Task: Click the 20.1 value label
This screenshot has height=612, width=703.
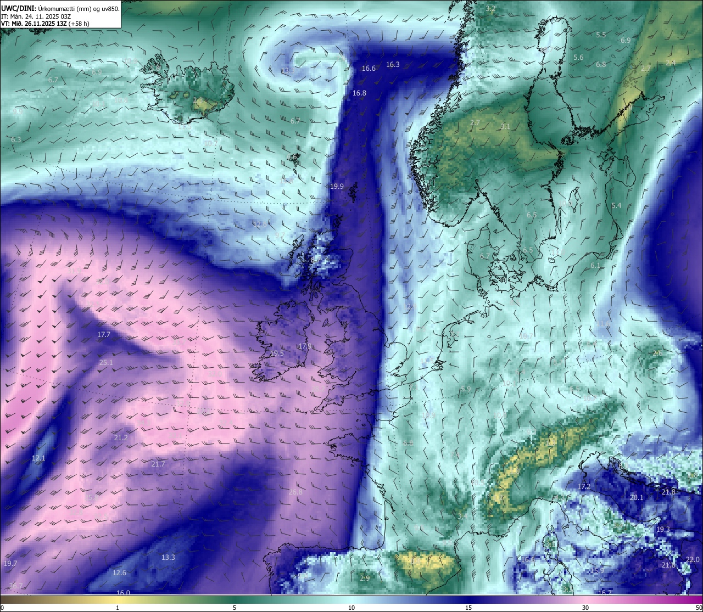Action: coord(636,497)
